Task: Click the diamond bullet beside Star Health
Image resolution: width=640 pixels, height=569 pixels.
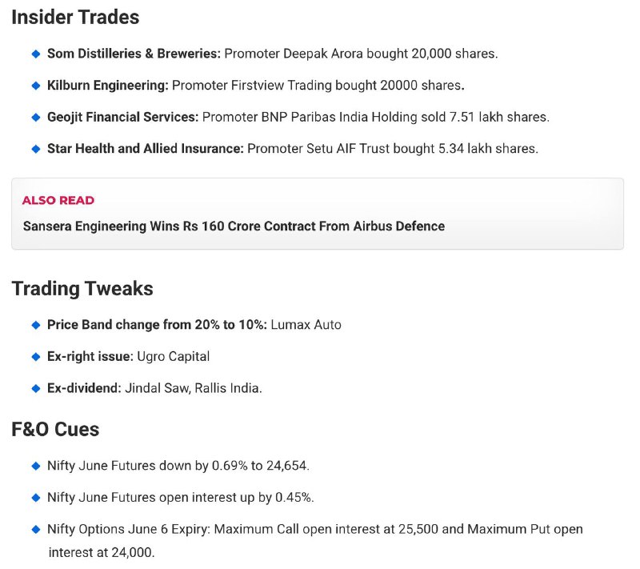Action: click(x=36, y=149)
